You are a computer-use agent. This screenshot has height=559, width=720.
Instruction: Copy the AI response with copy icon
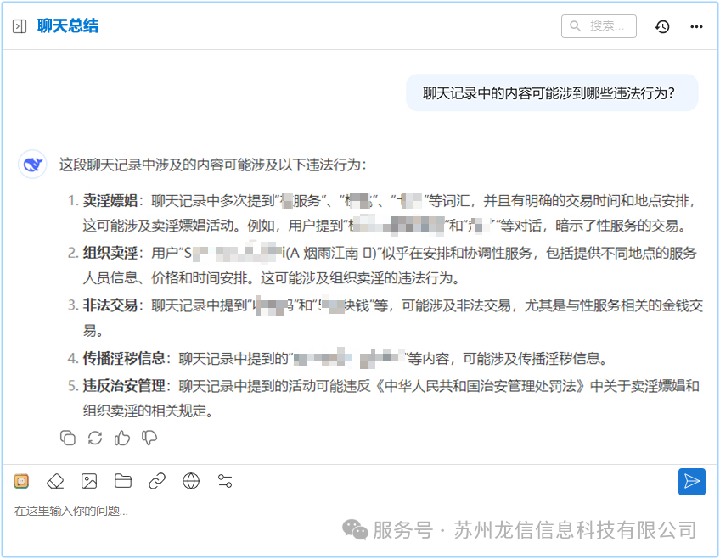[x=68, y=438]
